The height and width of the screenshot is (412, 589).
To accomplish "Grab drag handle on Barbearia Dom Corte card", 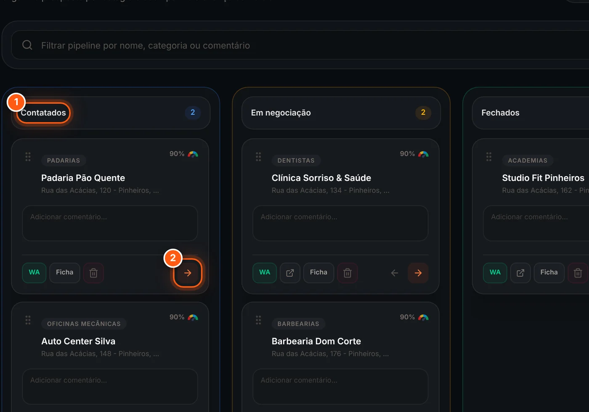I will click(258, 320).
